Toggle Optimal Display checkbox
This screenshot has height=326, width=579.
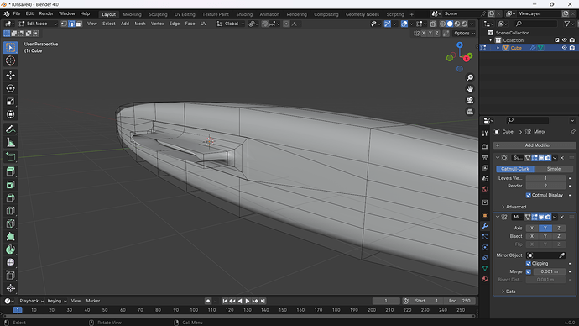[529, 195]
